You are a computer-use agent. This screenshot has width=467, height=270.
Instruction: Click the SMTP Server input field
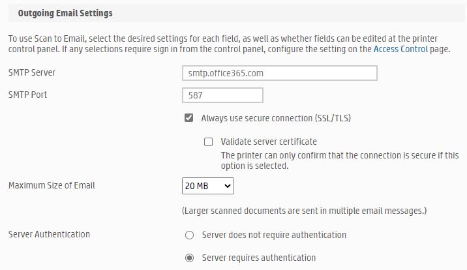coord(280,73)
